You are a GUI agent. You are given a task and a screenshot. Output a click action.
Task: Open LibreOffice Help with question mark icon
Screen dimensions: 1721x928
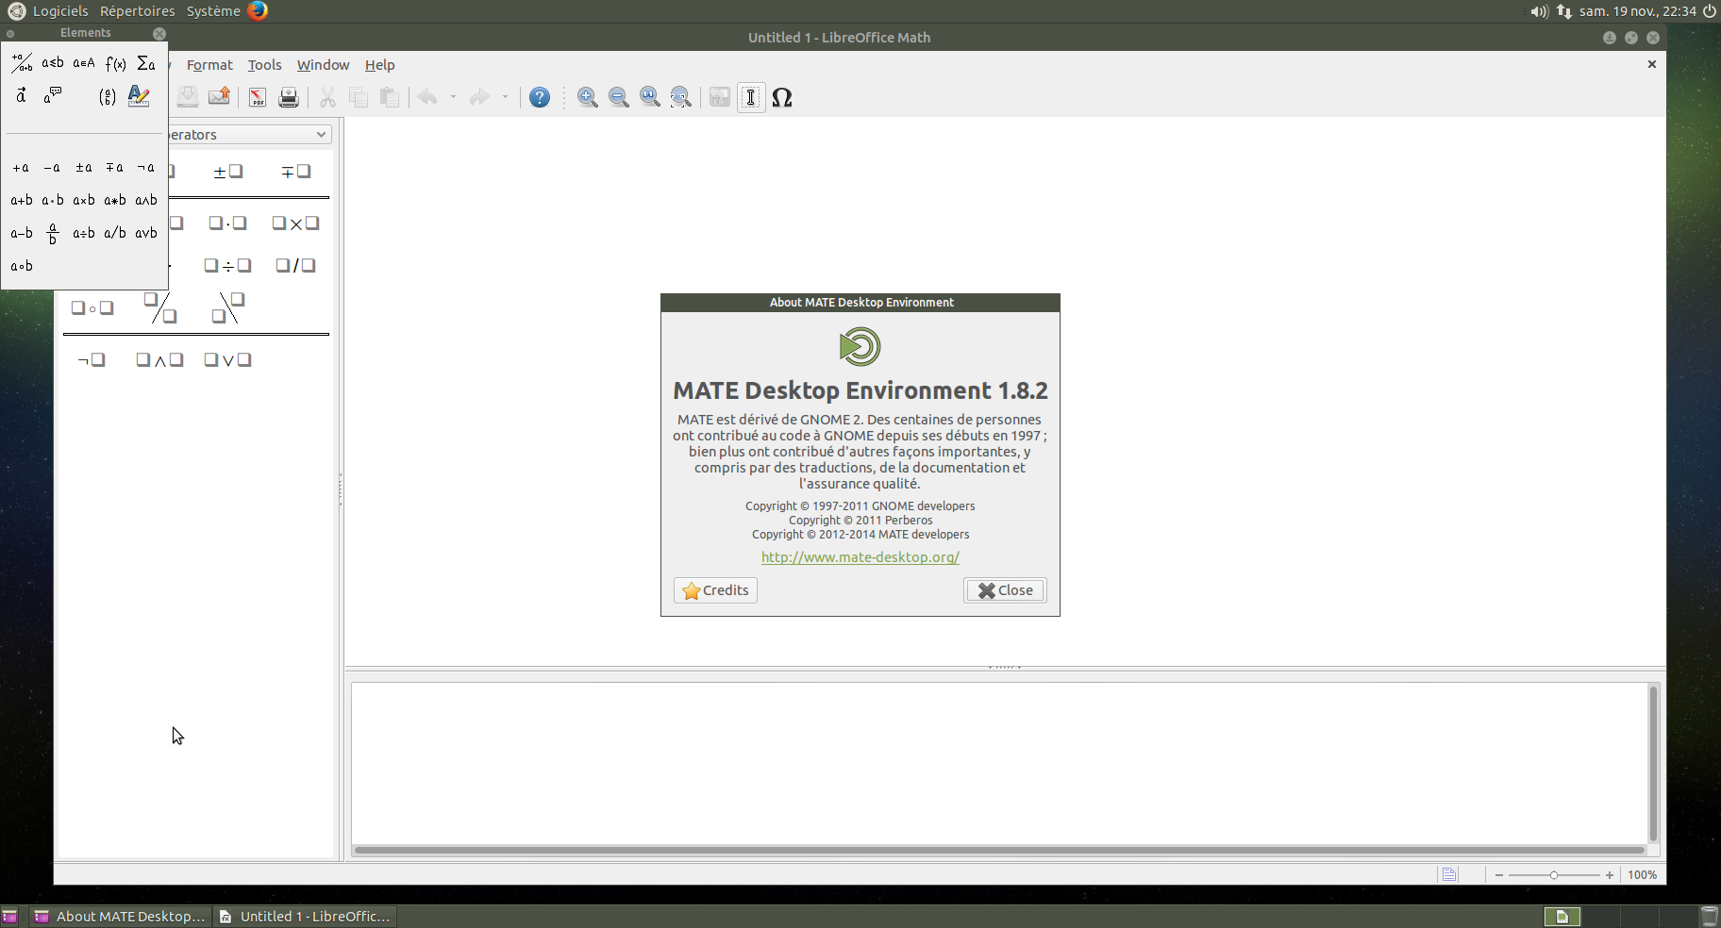click(540, 97)
